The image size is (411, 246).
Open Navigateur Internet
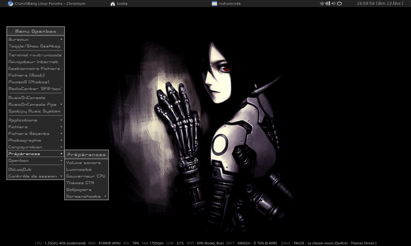(36, 62)
